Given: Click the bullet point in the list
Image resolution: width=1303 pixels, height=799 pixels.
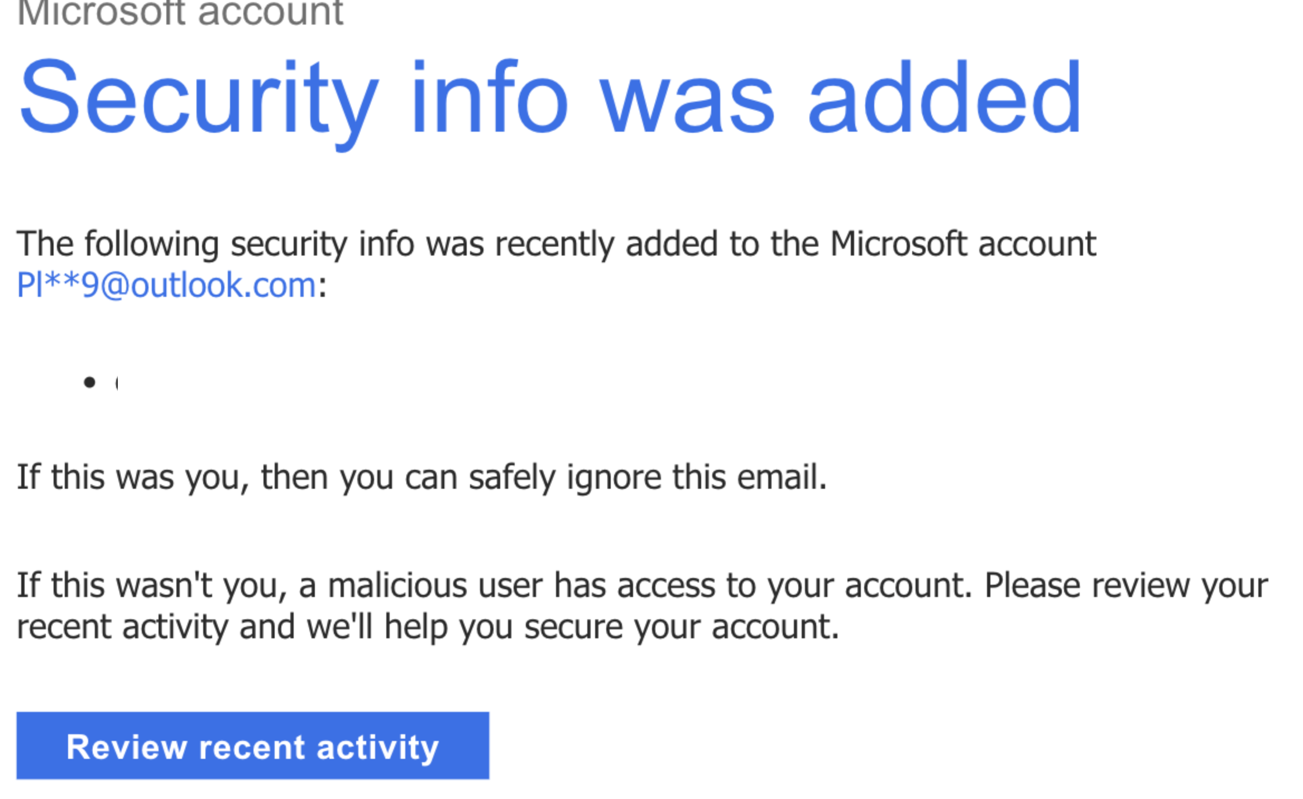Looking at the screenshot, I should pyautogui.click(x=89, y=382).
